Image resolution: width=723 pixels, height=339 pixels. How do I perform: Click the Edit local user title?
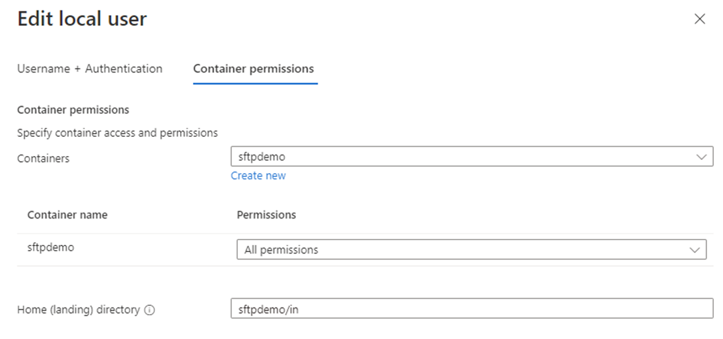(x=82, y=19)
